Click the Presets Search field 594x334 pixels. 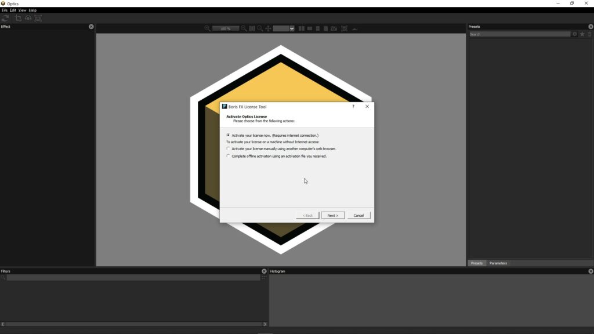(520, 34)
